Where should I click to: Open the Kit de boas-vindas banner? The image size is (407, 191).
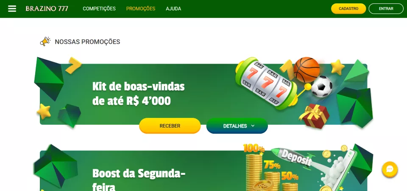[203, 94]
